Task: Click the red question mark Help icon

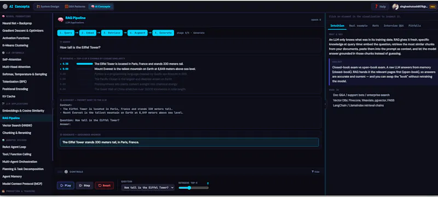Action: (x=376, y=7)
